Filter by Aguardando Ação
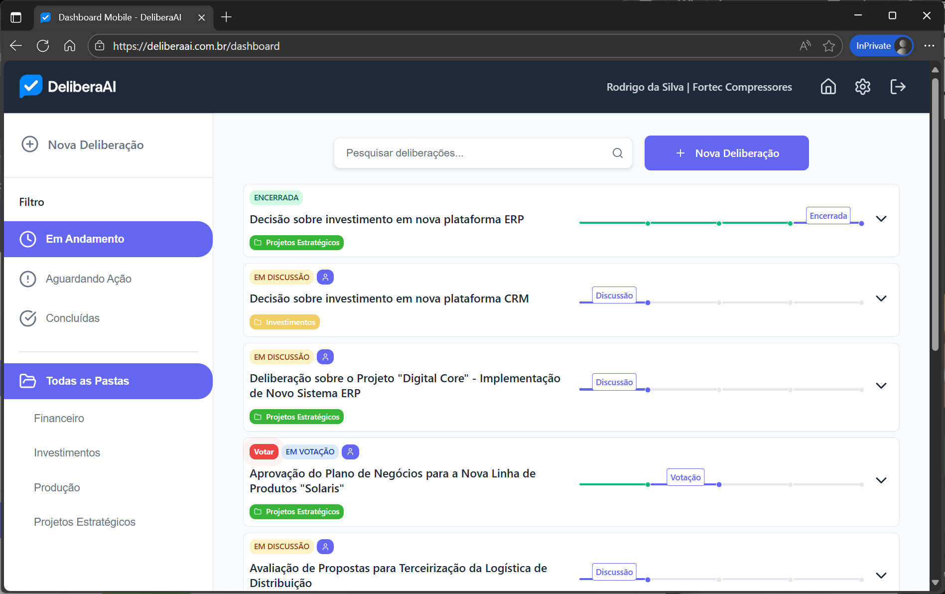The image size is (945, 594). click(88, 279)
